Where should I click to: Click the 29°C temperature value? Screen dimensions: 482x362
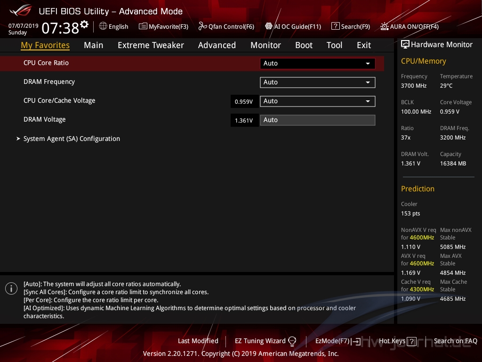pos(446,86)
